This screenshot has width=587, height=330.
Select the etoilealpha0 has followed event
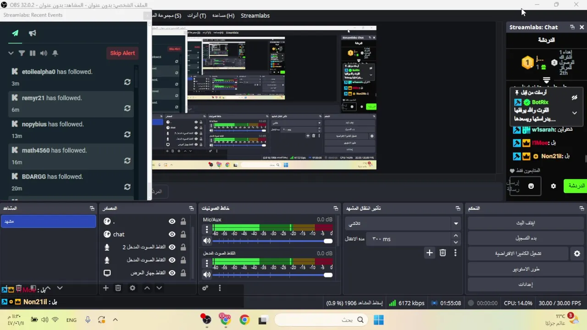[x=71, y=77]
